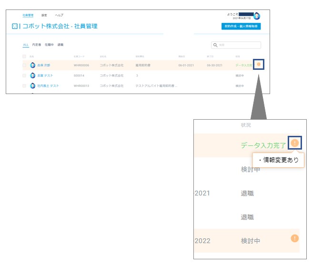Switch to the 在籍中 filter tab
Viewport: 312px width, 265px height.
[49, 45]
